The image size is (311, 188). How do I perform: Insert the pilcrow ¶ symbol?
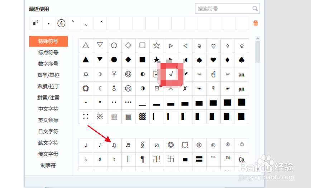click(x=142, y=159)
